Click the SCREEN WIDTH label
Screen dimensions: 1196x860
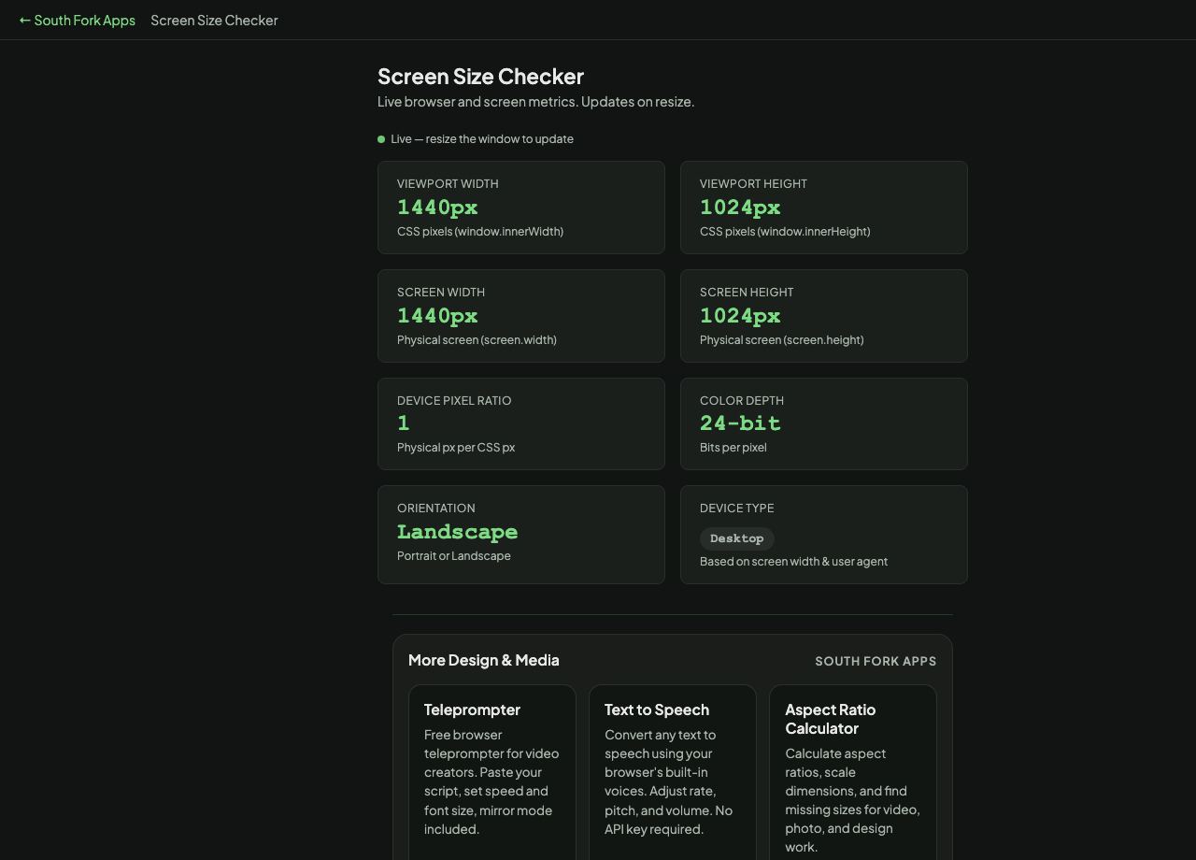click(x=441, y=292)
